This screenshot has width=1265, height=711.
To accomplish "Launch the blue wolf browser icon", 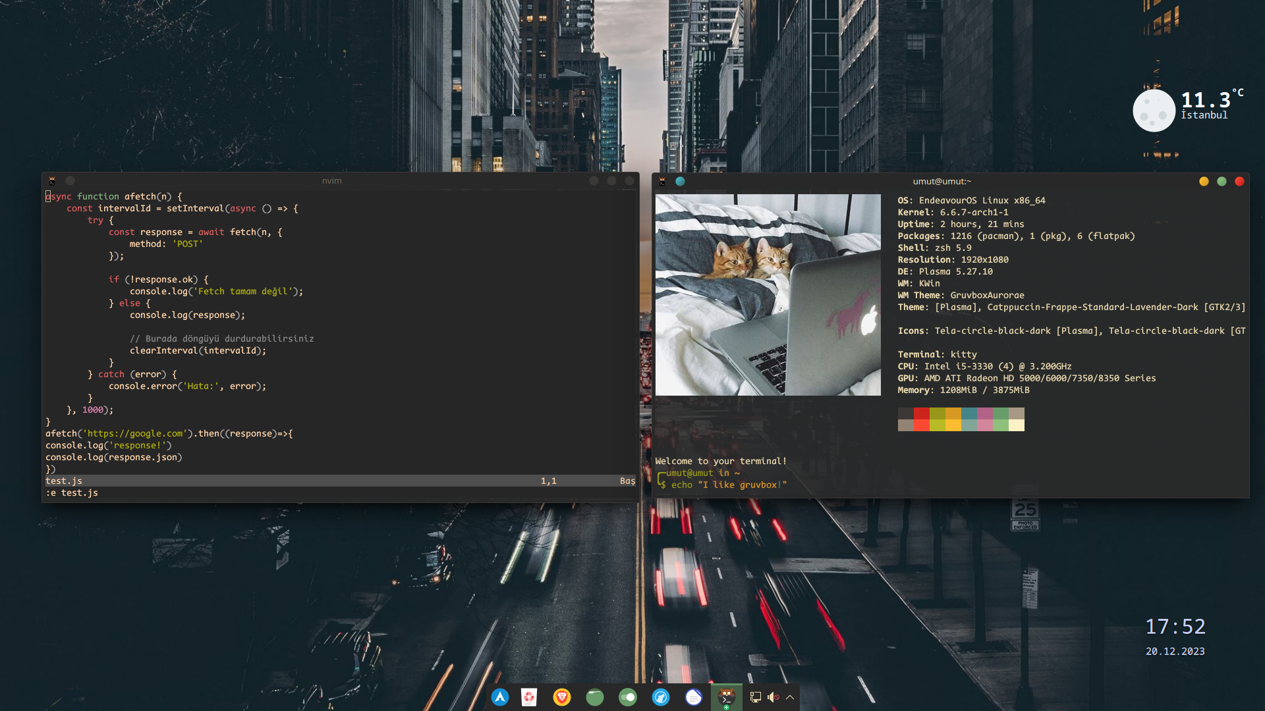I will point(661,697).
